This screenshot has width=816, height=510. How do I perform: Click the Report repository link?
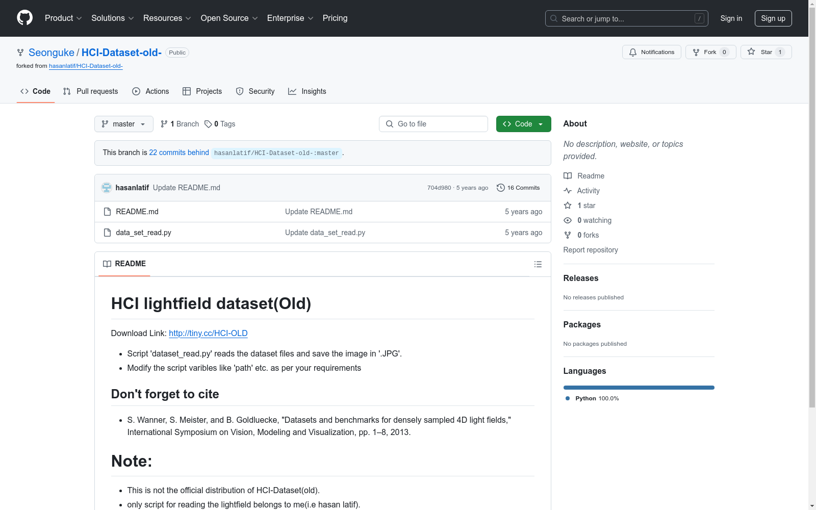pyautogui.click(x=591, y=250)
